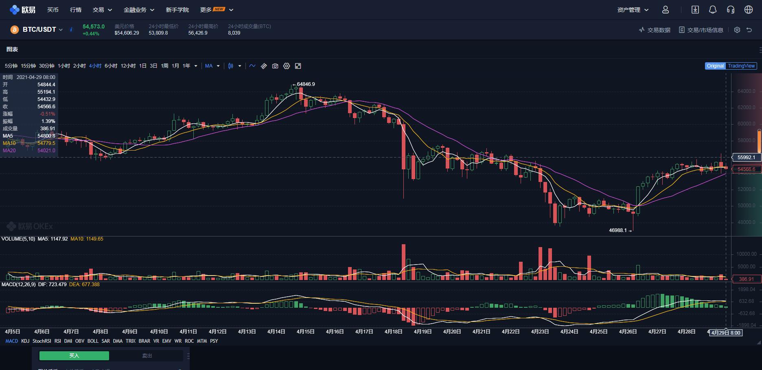Screen dimensions: 762x370
Task: Select the StochRSI indicator tab
Action: click(x=42, y=341)
